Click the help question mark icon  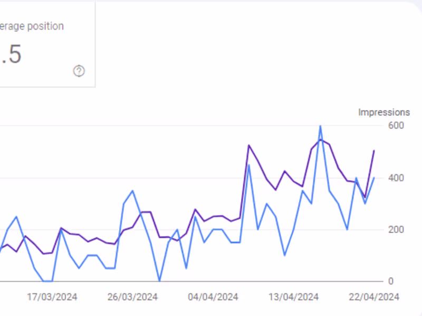click(79, 71)
